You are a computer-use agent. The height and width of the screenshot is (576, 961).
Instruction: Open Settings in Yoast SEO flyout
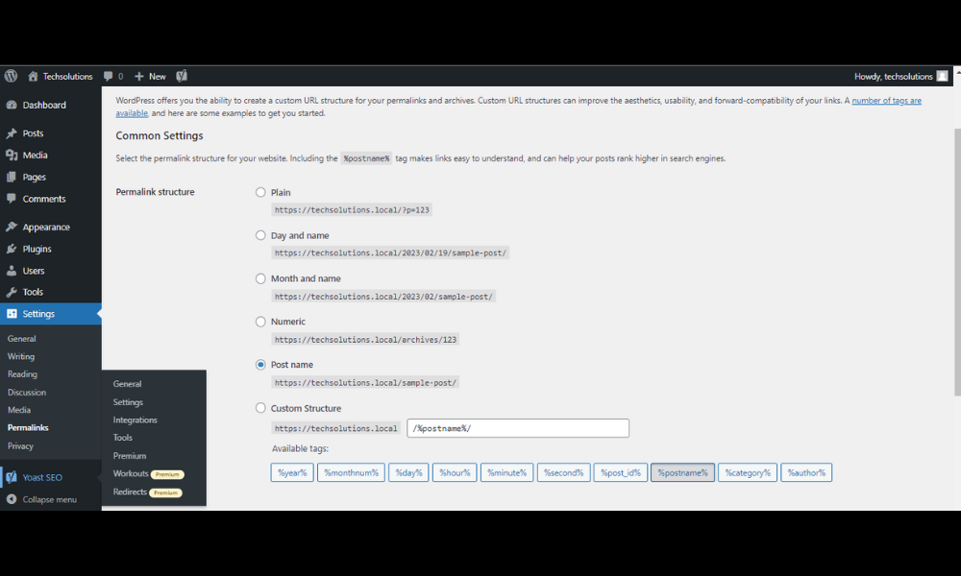(128, 402)
